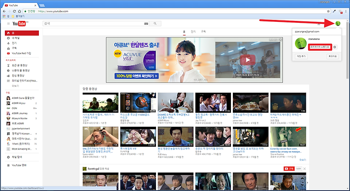Image resolution: width=350 pixels, height=191 pixels.
Task: Select the YouTube browser tab
Action: (20, 5)
